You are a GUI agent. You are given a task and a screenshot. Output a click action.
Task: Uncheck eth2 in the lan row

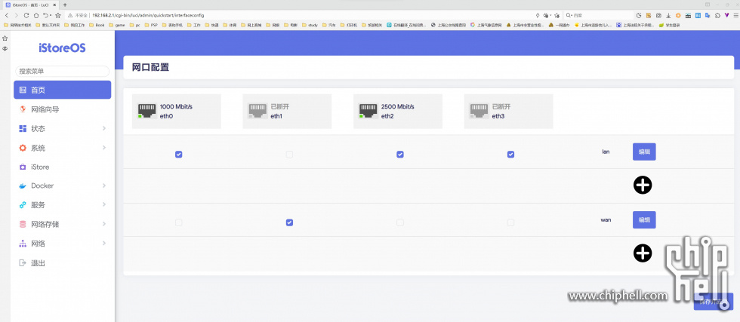point(400,154)
